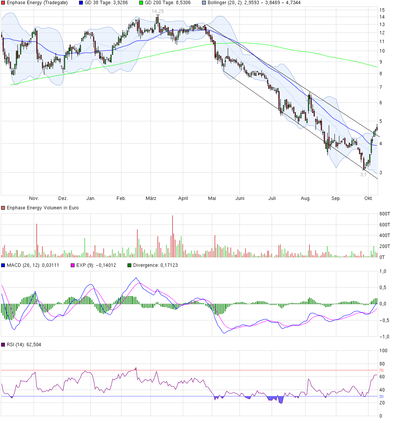The image size is (398, 421).
Task: Click the EXP (9): -0,14012 label
Action: click(96, 265)
